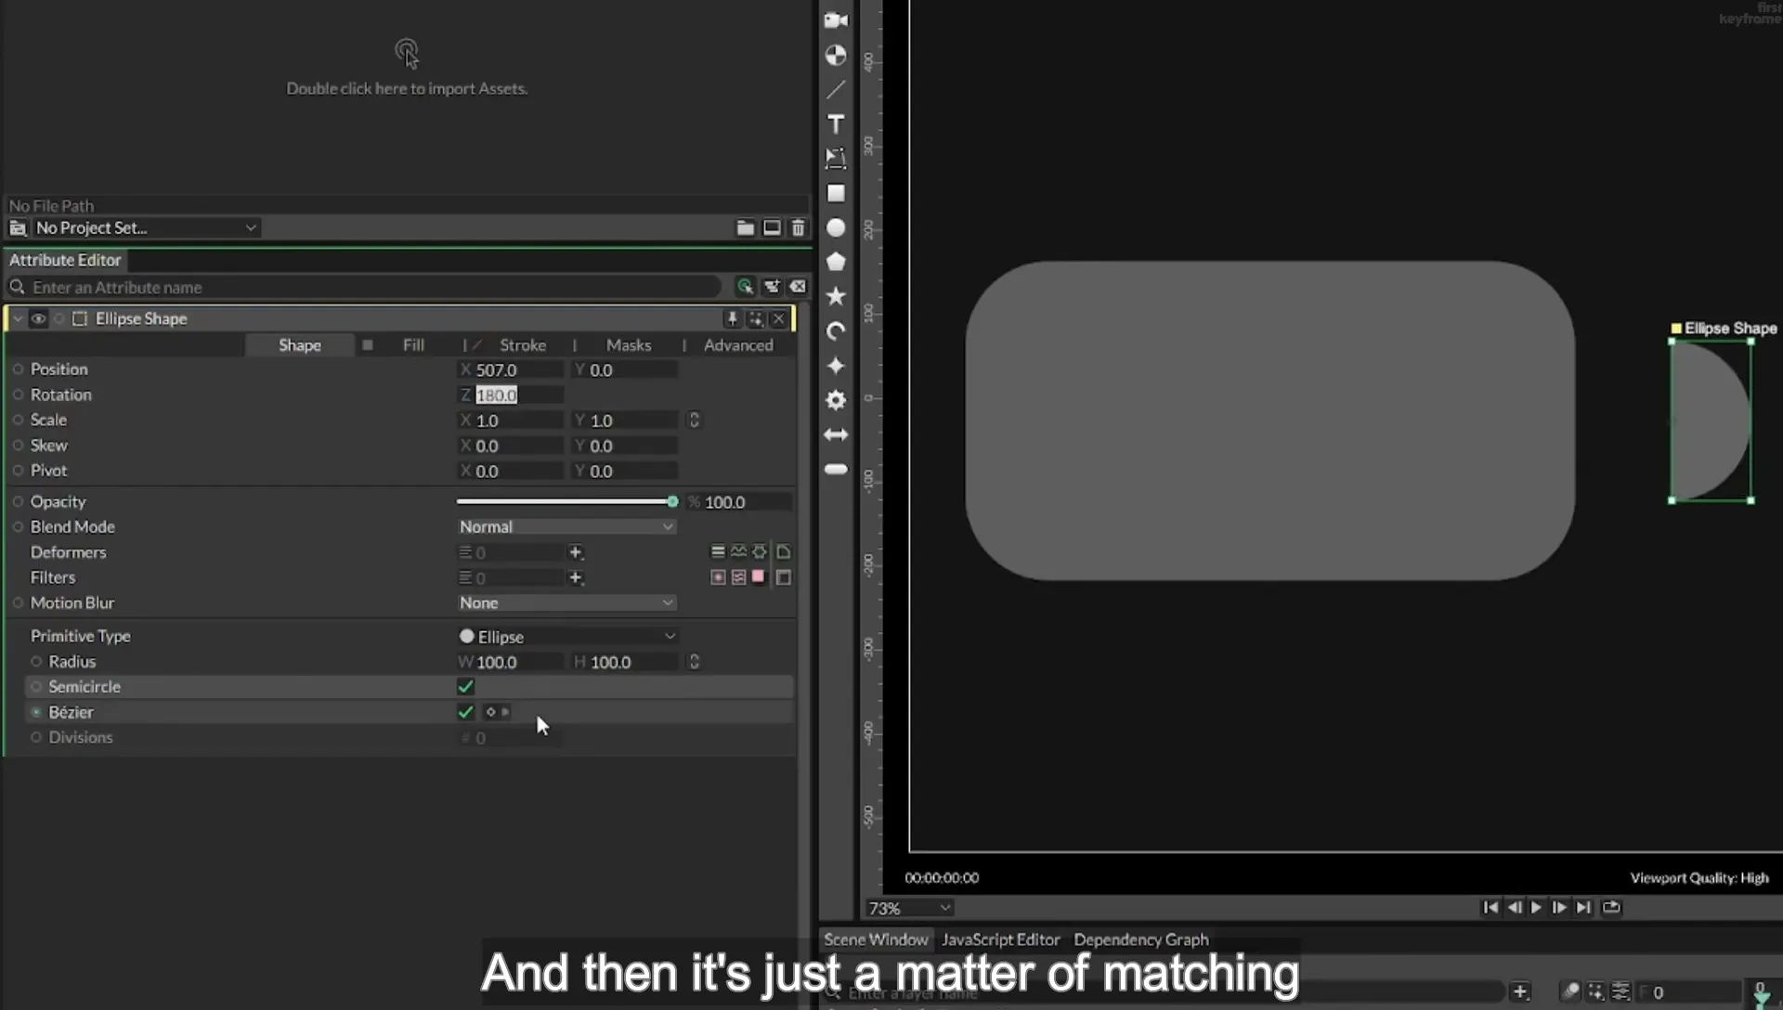Image resolution: width=1783 pixels, height=1010 pixels.
Task: Open the viewport zoom 73% dropdown
Action: tap(909, 908)
